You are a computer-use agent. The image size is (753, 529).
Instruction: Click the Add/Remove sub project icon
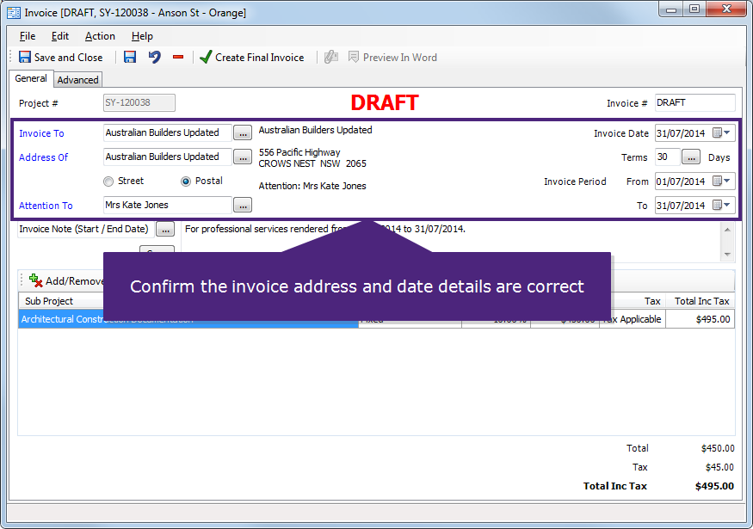(34, 280)
